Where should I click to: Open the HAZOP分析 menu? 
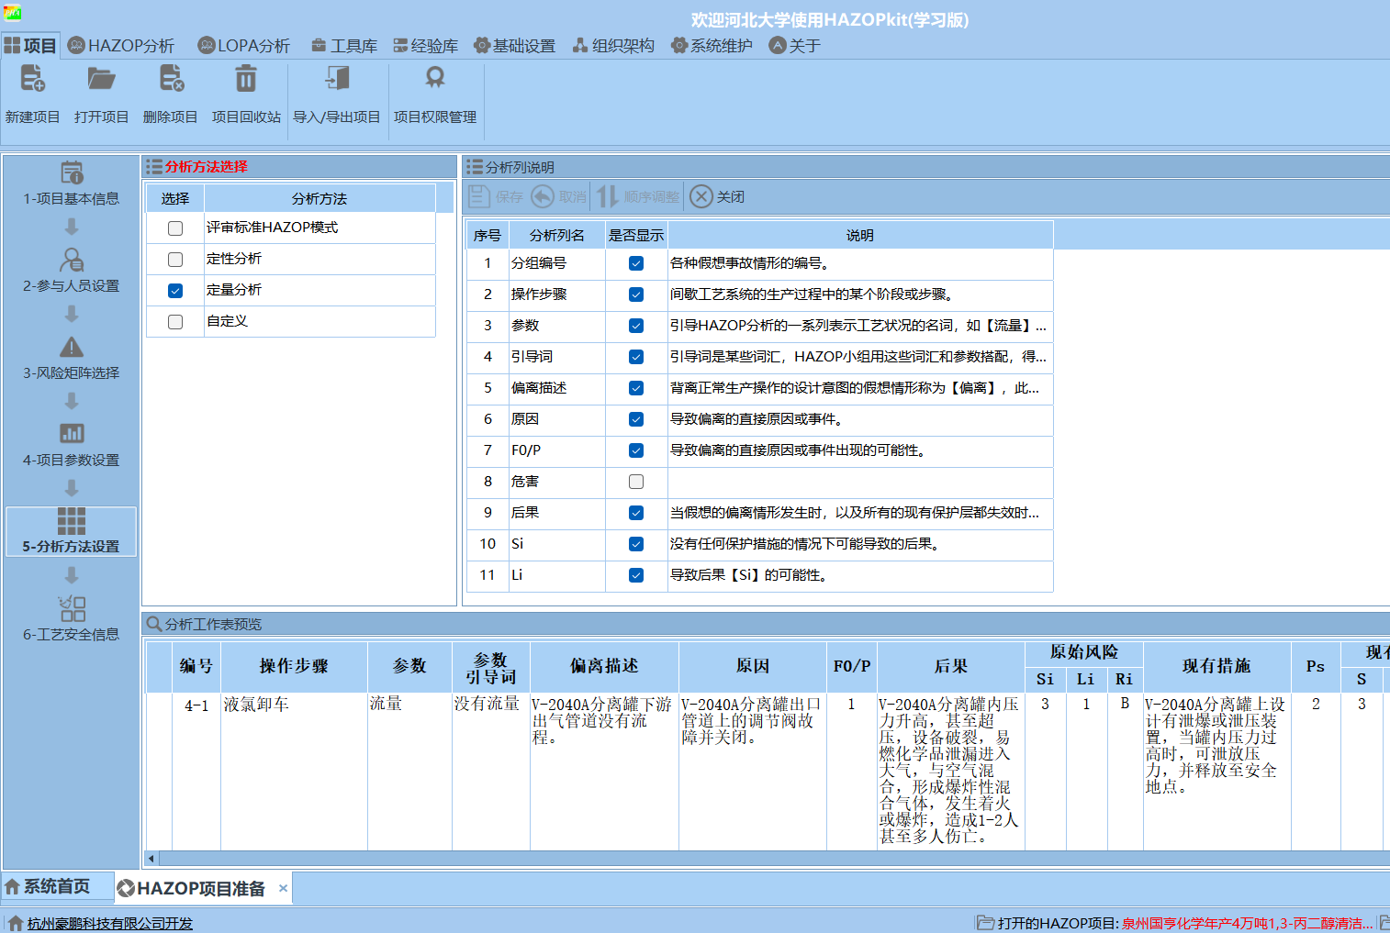(121, 45)
